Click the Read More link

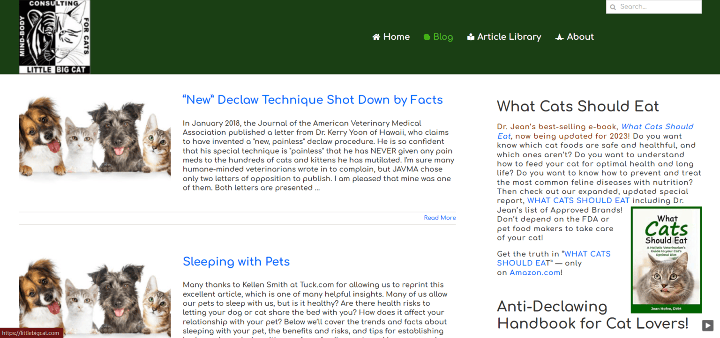point(440,218)
